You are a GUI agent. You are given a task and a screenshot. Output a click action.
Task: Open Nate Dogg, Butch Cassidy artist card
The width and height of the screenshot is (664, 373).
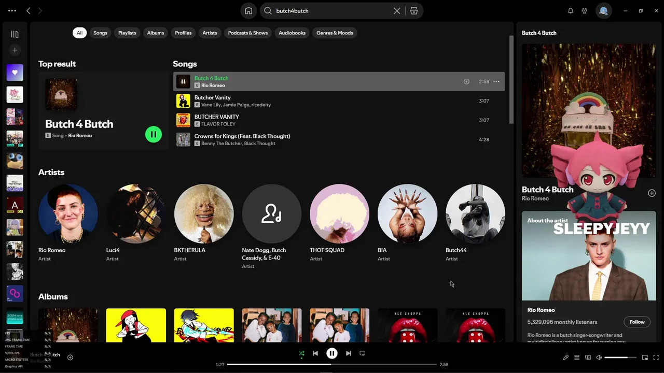point(272,226)
